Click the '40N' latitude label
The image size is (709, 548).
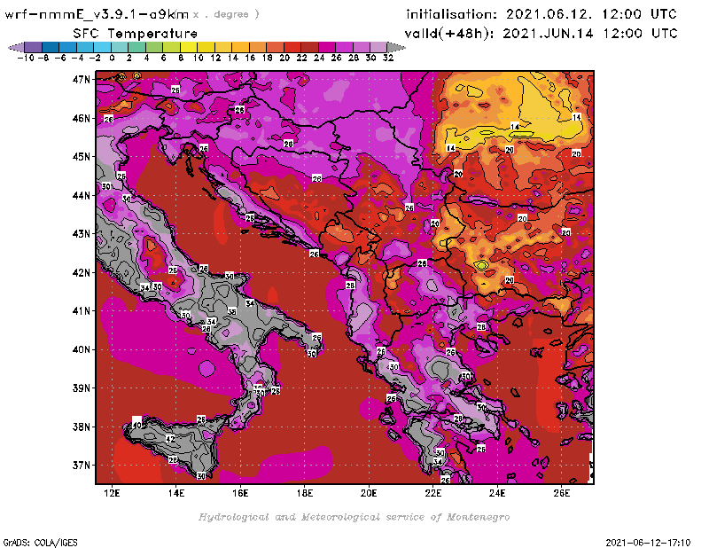(82, 349)
